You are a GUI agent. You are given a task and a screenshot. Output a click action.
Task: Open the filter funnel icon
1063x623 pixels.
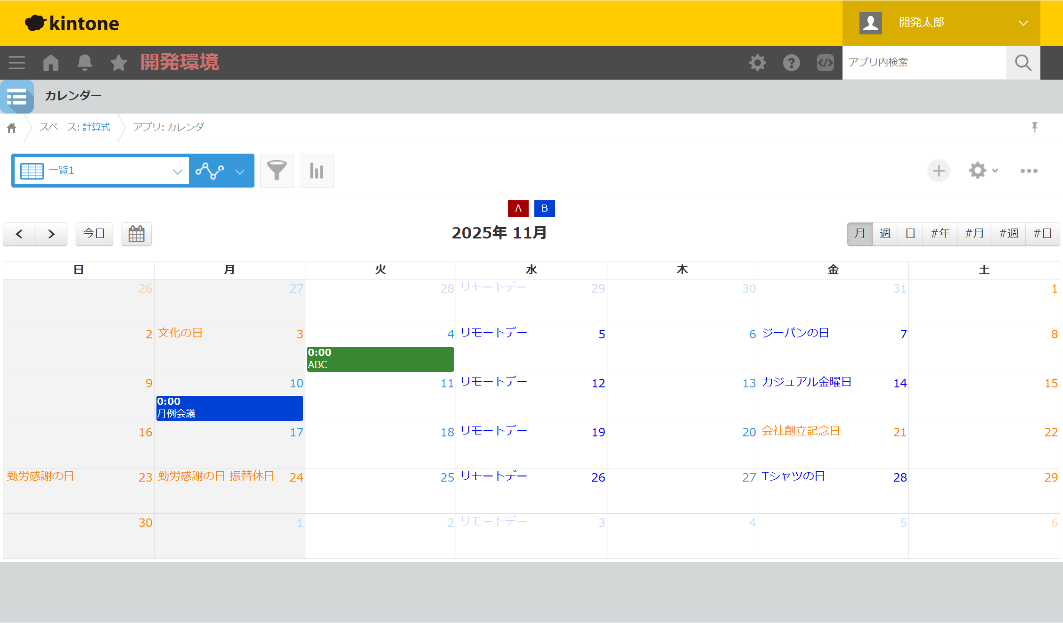pyautogui.click(x=277, y=171)
